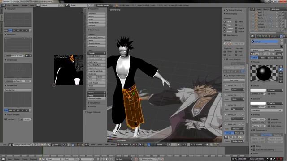287x161 pixels.
Task: Open the Window menu
Action: (24, 5)
